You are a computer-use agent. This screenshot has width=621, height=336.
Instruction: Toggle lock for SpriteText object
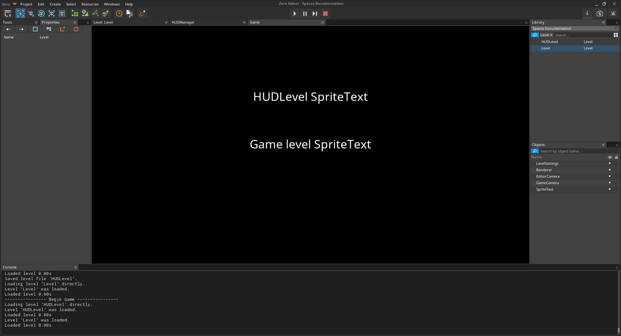click(x=616, y=189)
